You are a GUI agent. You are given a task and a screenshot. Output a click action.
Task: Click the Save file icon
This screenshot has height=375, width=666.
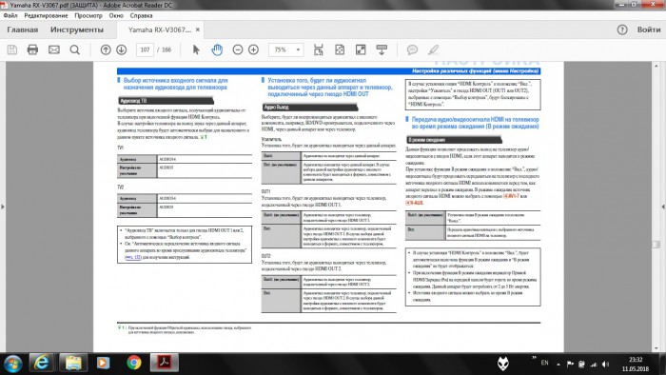click(x=12, y=49)
